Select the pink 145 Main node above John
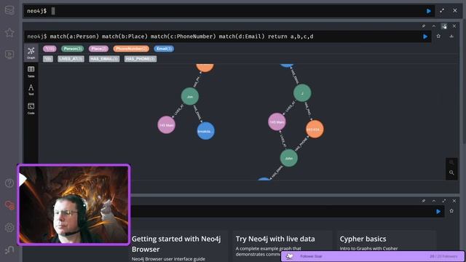The width and height of the screenshot is (466, 262). coord(277,122)
